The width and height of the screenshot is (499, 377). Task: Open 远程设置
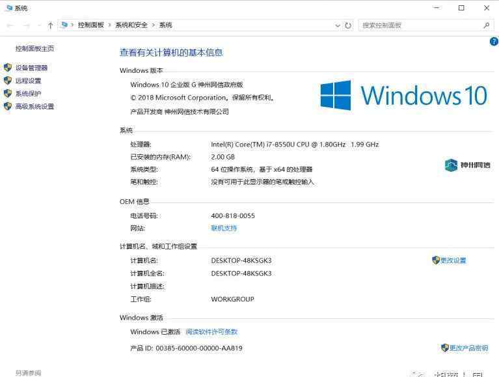[x=29, y=81]
